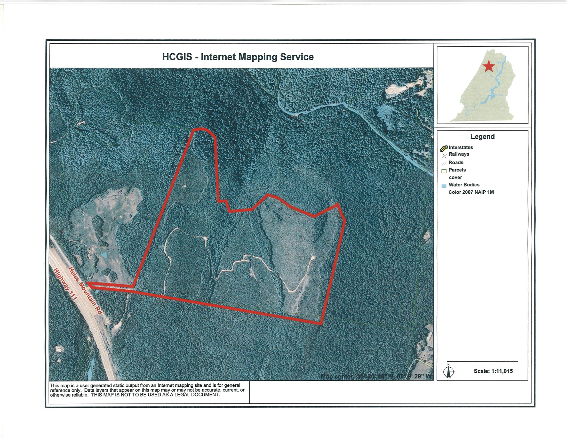The width and height of the screenshot is (567, 438).
Task: Click the cover legend entry
Action: 455,177
